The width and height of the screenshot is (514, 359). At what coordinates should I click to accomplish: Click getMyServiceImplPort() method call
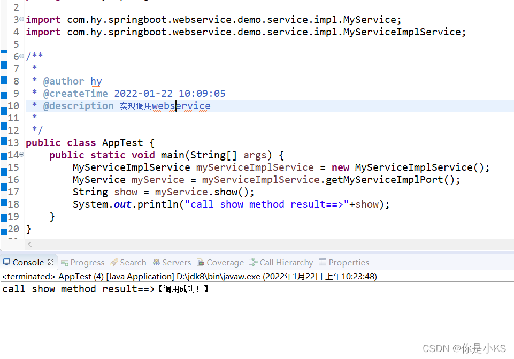pos(390,180)
